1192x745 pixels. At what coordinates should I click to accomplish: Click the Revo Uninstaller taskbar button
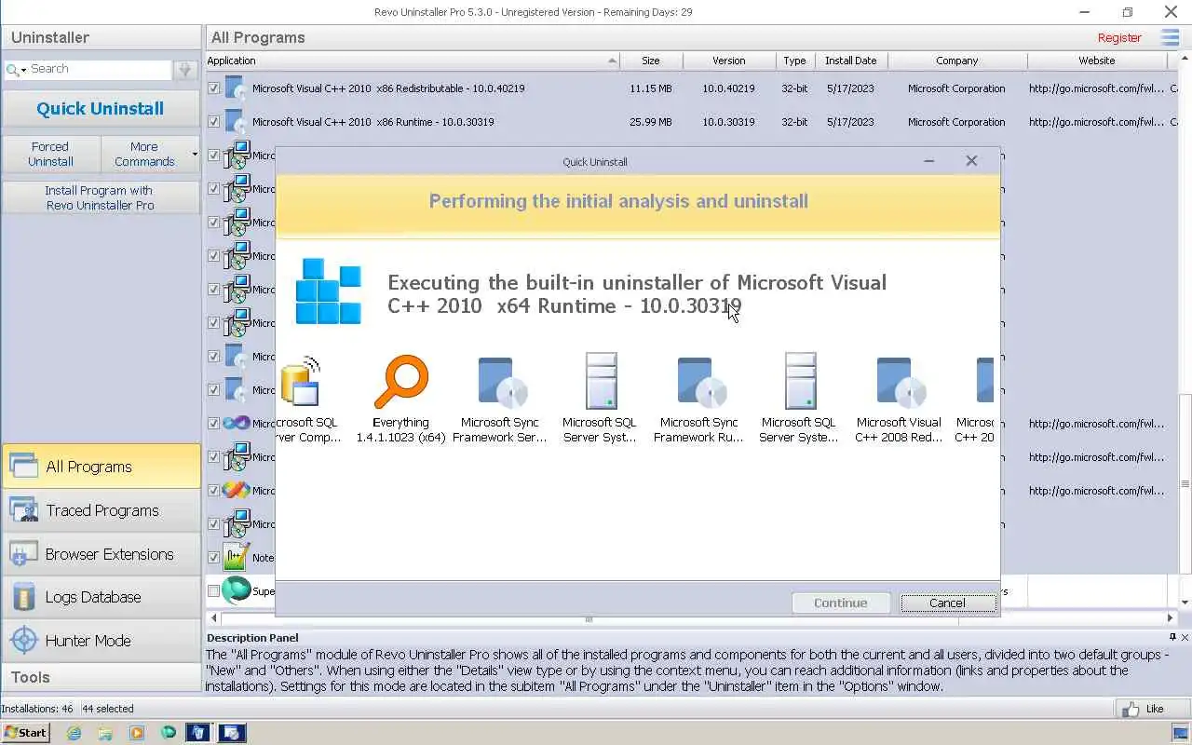198,733
